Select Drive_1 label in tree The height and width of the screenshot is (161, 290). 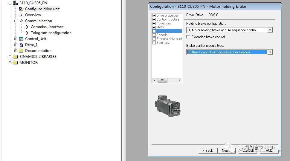click(x=31, y=45)
